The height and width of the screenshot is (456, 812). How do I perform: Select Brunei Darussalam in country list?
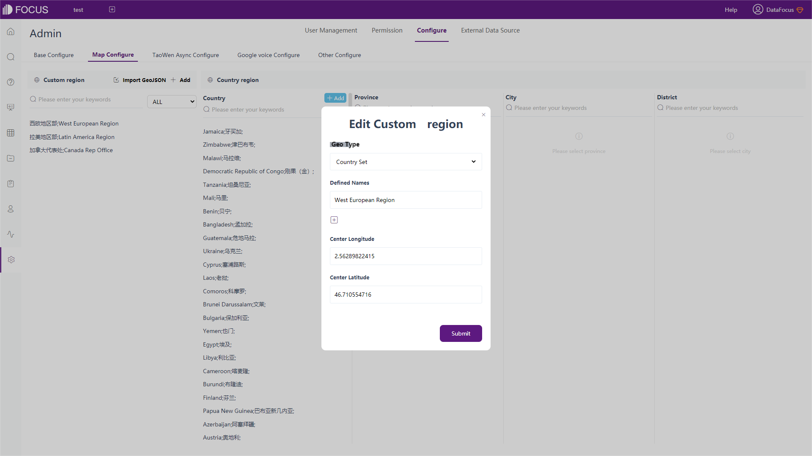click(x=234, y=304)
